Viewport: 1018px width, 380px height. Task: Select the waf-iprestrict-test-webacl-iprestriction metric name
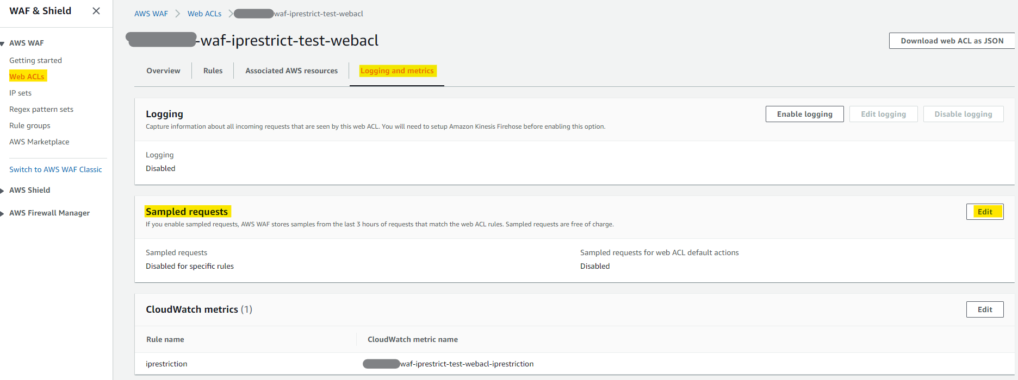448,364
